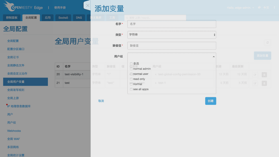Open the vertical dots menu in header
This screenshot has width=279, height=157.
pos(274,8)
